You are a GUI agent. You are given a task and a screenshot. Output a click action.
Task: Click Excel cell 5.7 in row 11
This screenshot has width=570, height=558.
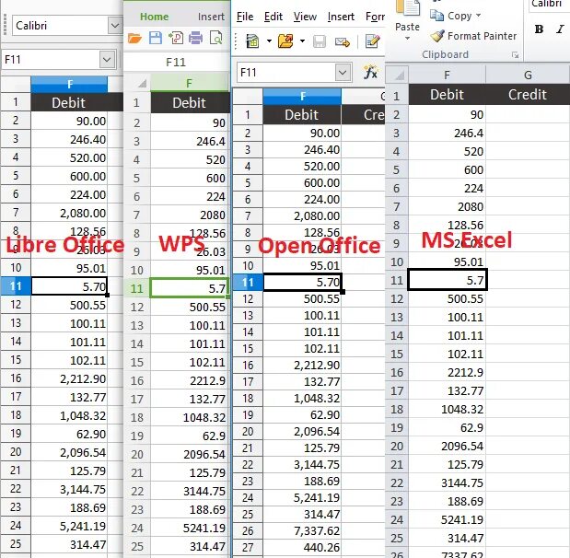(x=448, y=280)
